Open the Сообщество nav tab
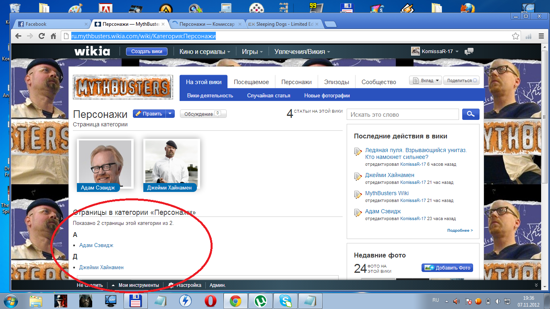Viewport: 550px width, 309px height. click(379, 82)
